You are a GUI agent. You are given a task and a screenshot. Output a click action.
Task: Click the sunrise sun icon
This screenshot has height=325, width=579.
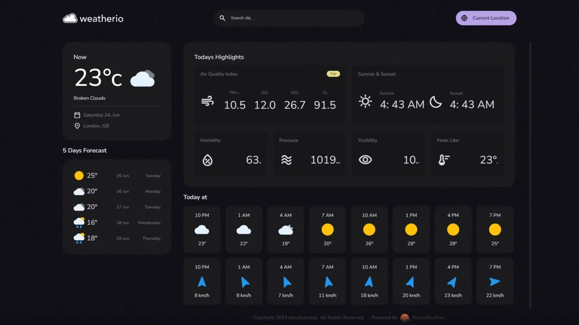click(x=366, y=102)
